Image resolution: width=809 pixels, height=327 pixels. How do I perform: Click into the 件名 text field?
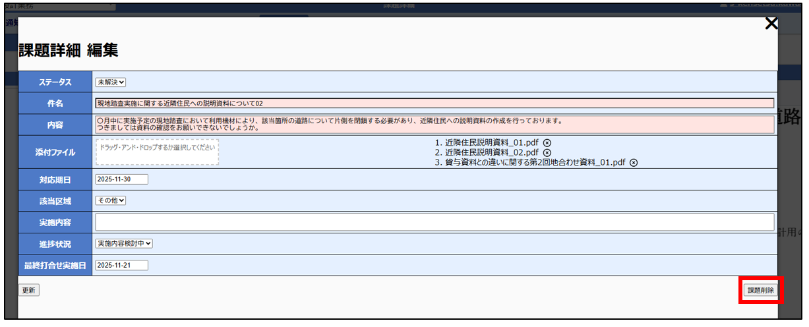click(434, 104)
